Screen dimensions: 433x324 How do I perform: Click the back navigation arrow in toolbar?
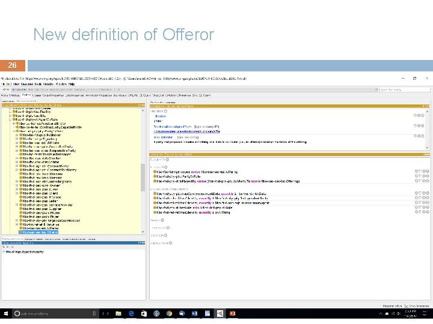click(x=4, y=90)
